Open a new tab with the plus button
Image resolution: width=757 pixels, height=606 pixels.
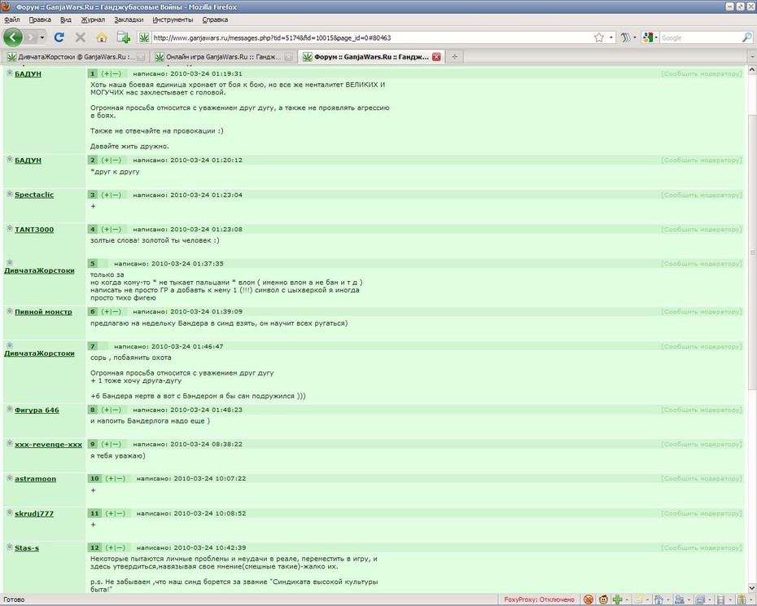454,56
